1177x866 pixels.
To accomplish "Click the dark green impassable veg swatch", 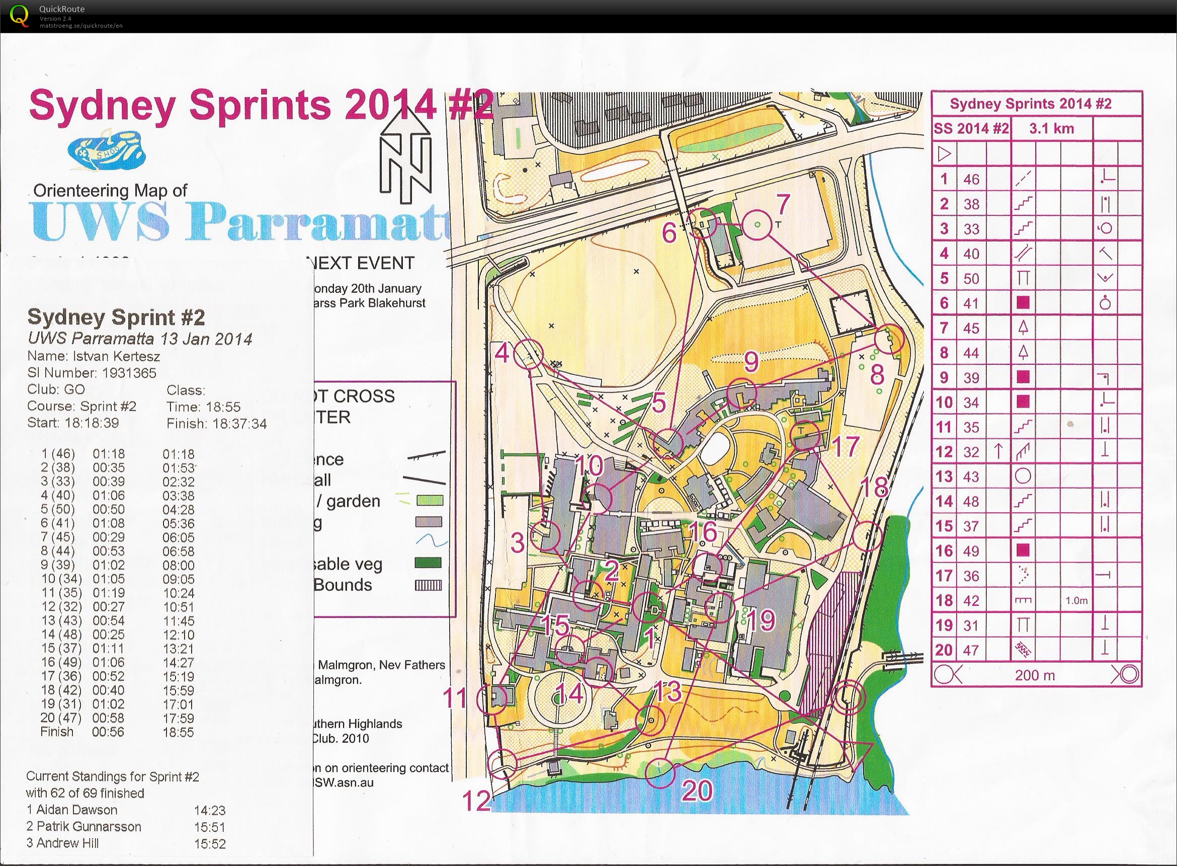I will (x=428, y=563).
